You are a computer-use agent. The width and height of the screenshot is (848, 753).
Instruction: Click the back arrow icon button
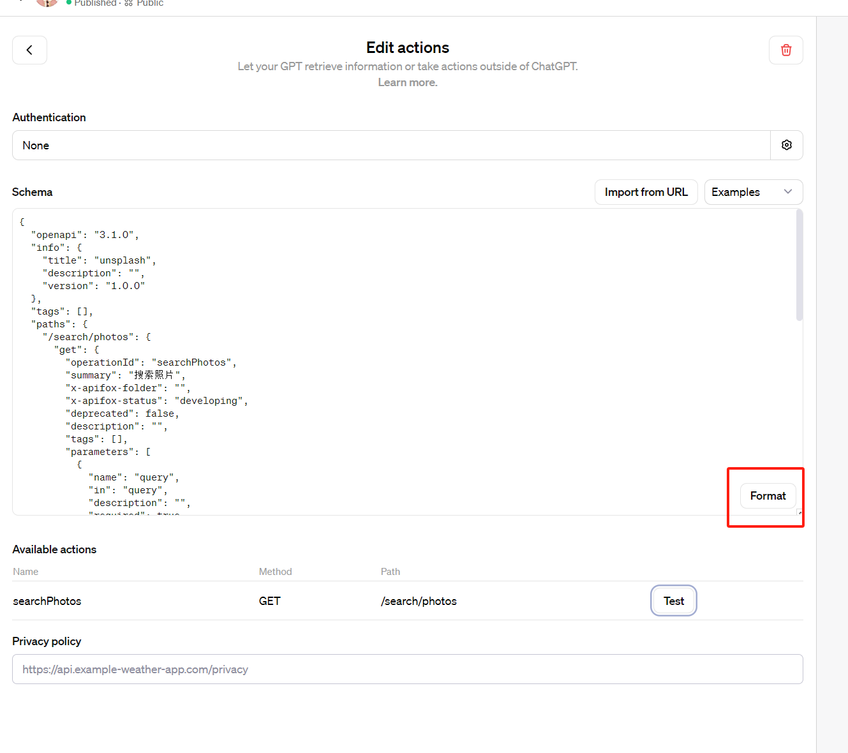(29, 50)
